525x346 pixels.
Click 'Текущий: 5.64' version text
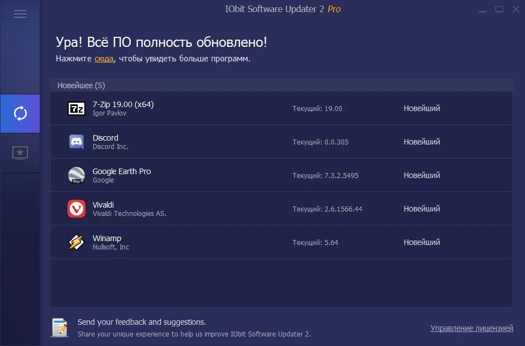click(x=315, y=243)
